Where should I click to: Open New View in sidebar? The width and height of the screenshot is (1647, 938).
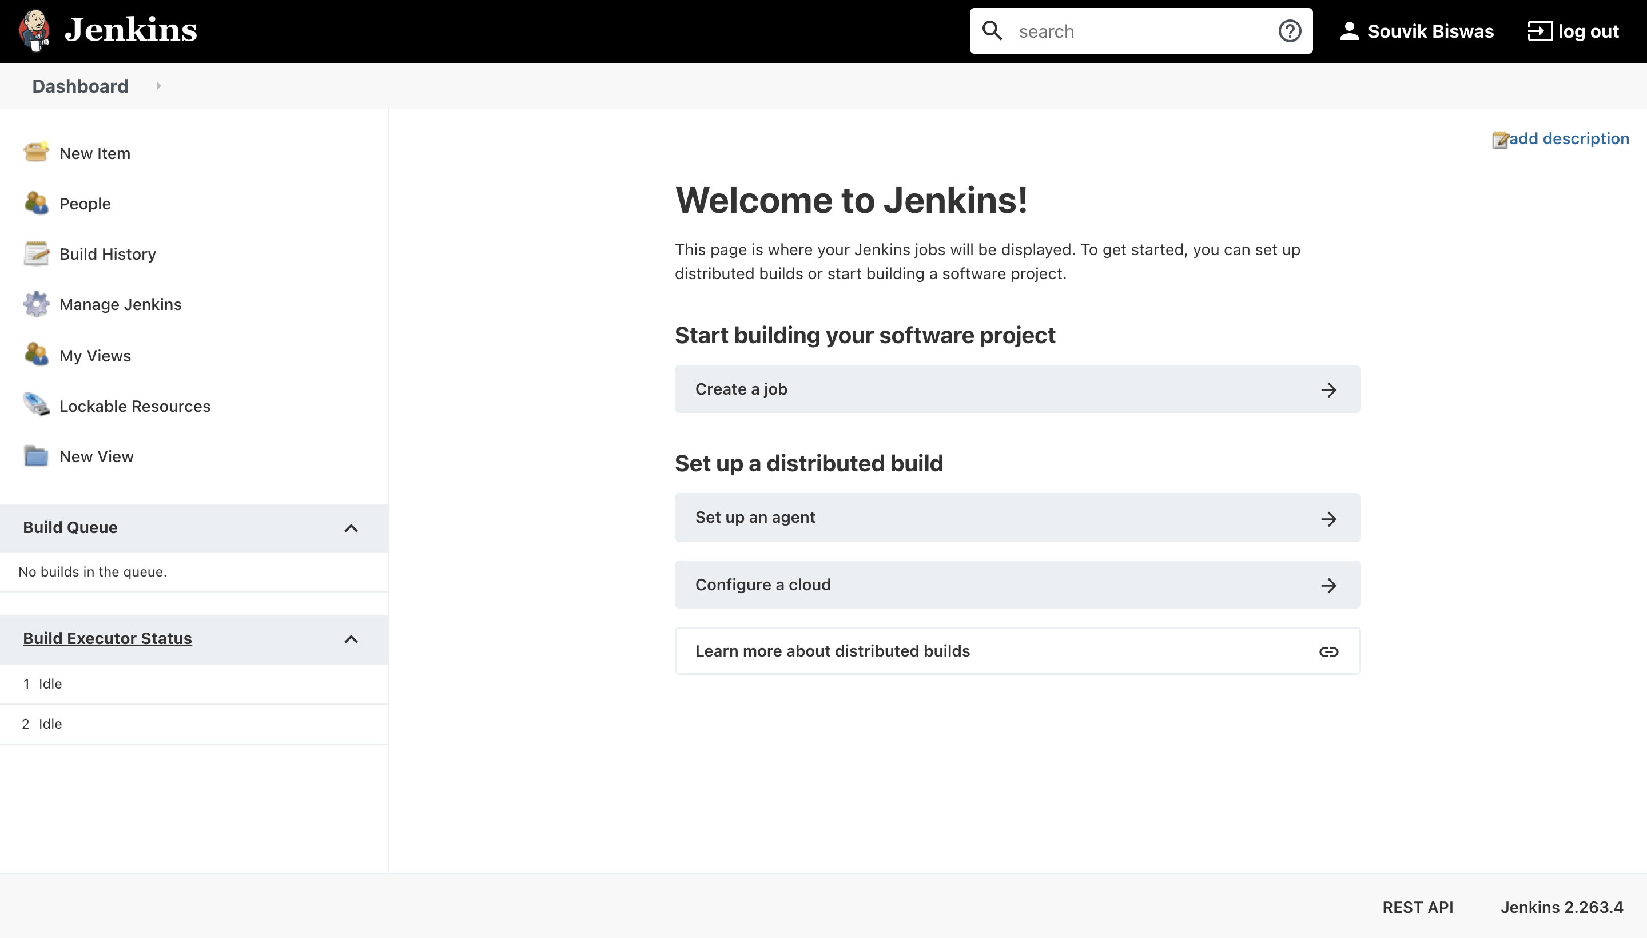click(97, 456)
